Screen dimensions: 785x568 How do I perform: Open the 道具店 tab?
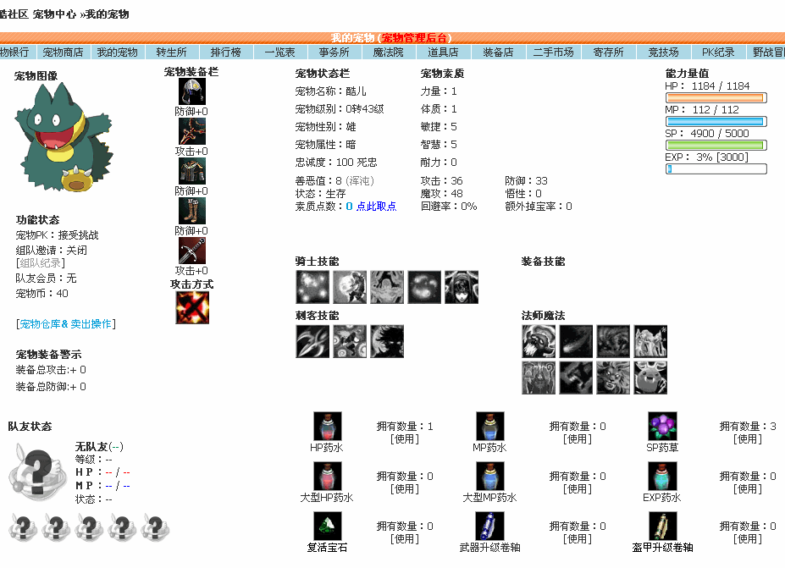tap(443, 52)
